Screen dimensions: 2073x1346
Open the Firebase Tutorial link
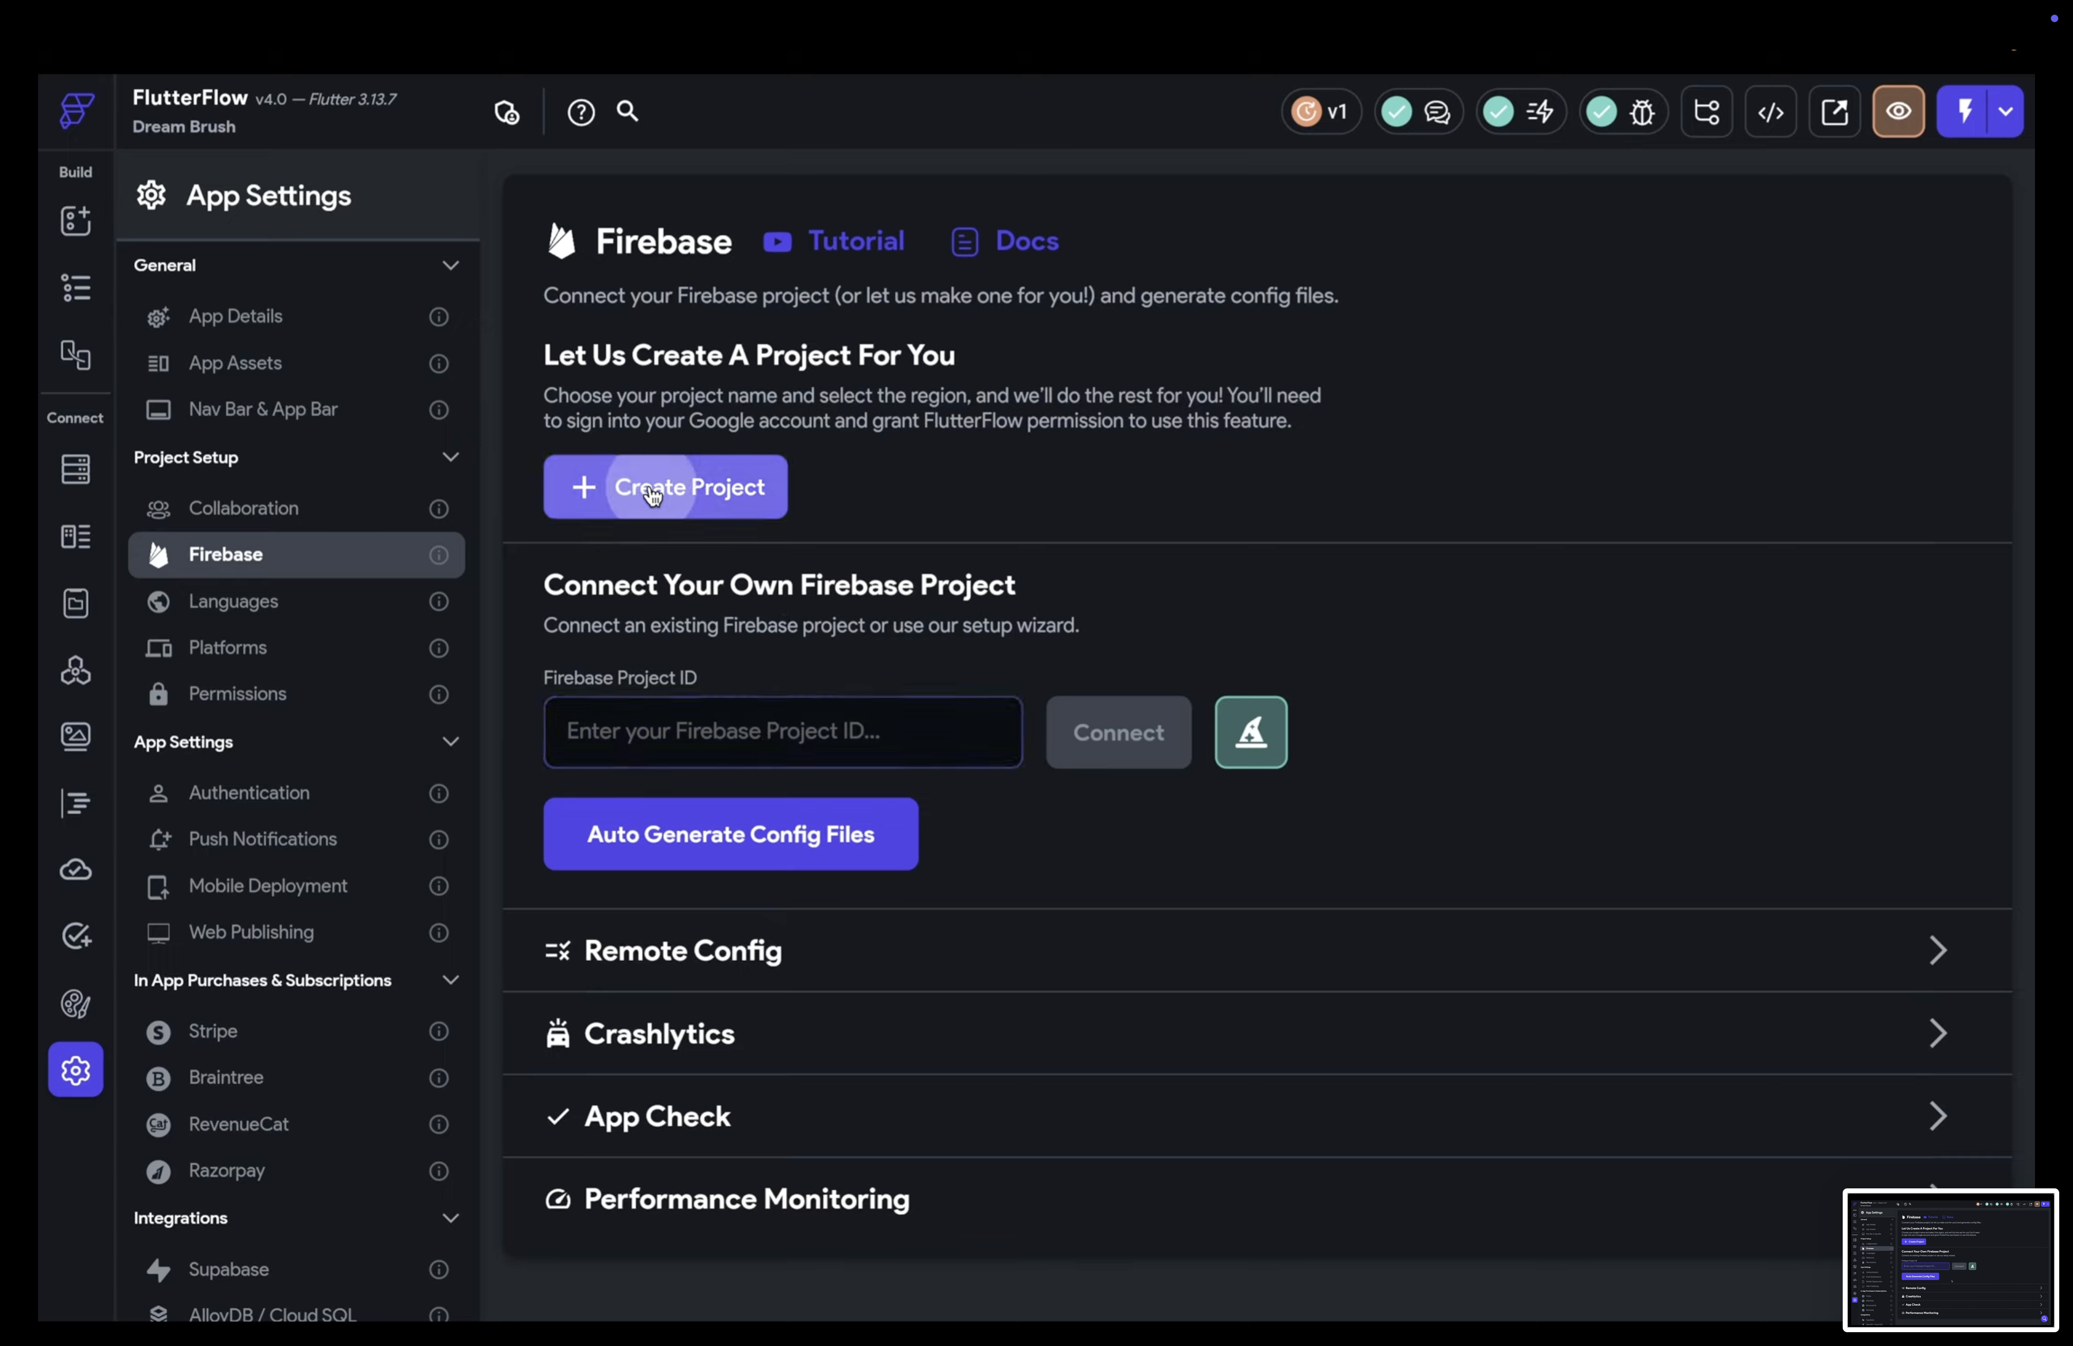834,241
